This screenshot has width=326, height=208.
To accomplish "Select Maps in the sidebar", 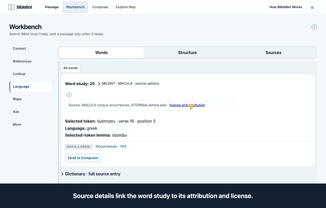I will coord(31,99).
